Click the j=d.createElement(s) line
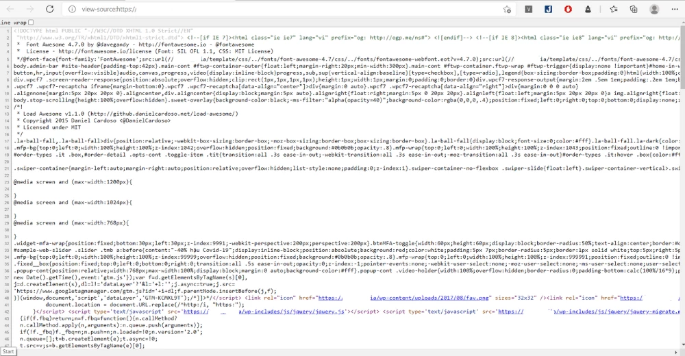The width and height of the screenshot is (685, 356). (124, 284)
